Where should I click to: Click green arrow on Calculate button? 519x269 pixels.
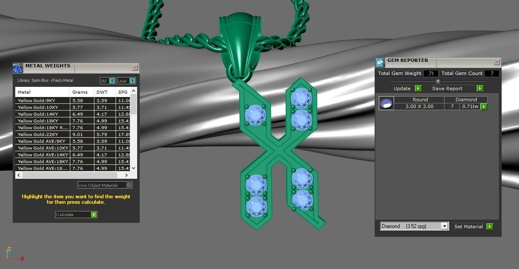[x=94, y=215]
